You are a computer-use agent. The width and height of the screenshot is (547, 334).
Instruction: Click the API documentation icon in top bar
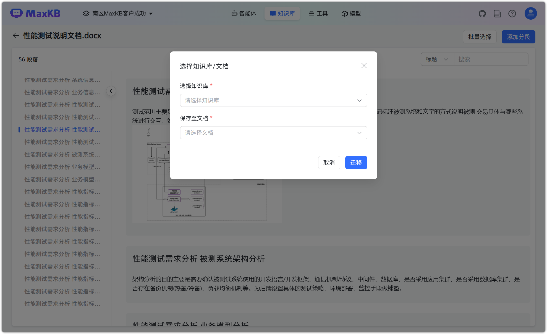coord(497,13)
